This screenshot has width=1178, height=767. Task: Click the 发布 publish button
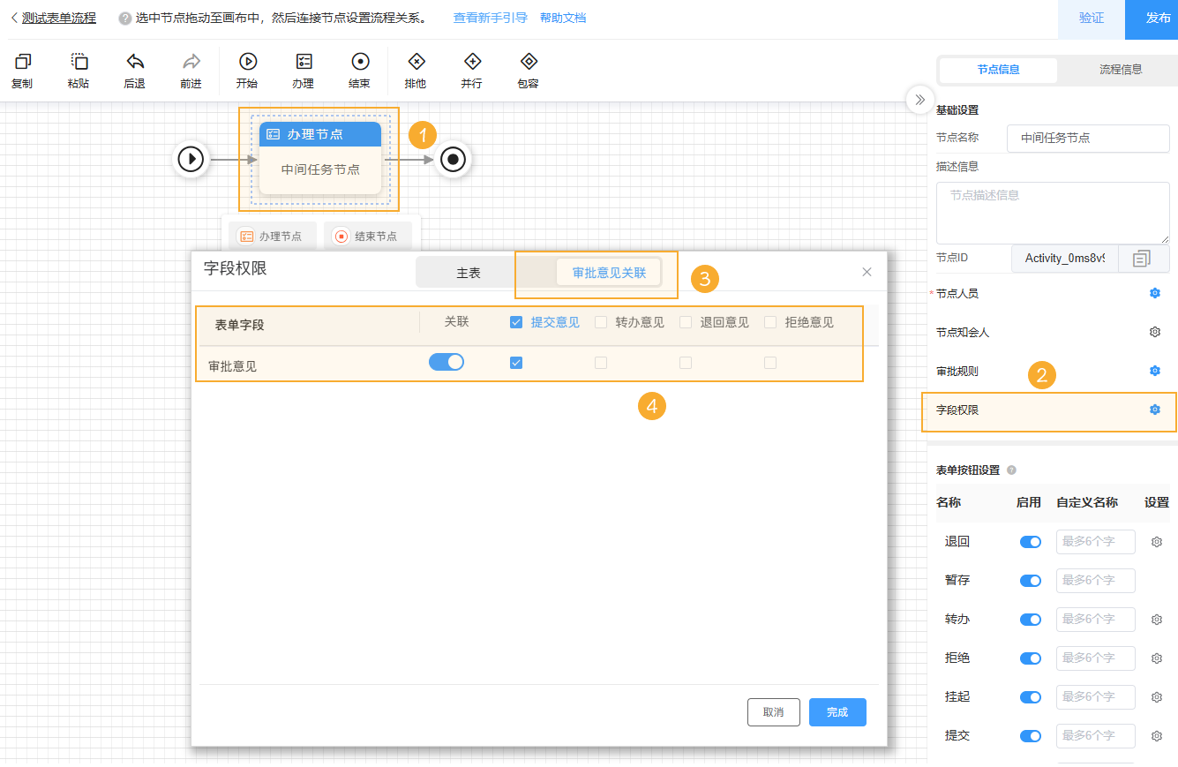(x=1157, y=19)
